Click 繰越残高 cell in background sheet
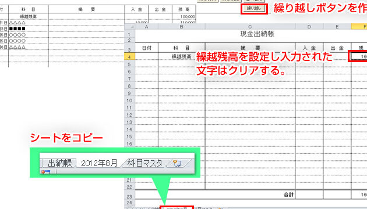Viewport: 367px width, 209px height. 29,17
